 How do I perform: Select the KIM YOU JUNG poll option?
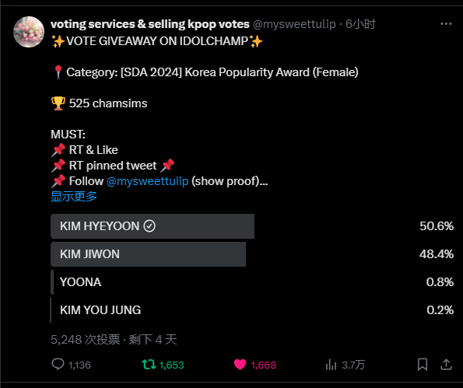[x=252, y=310]
